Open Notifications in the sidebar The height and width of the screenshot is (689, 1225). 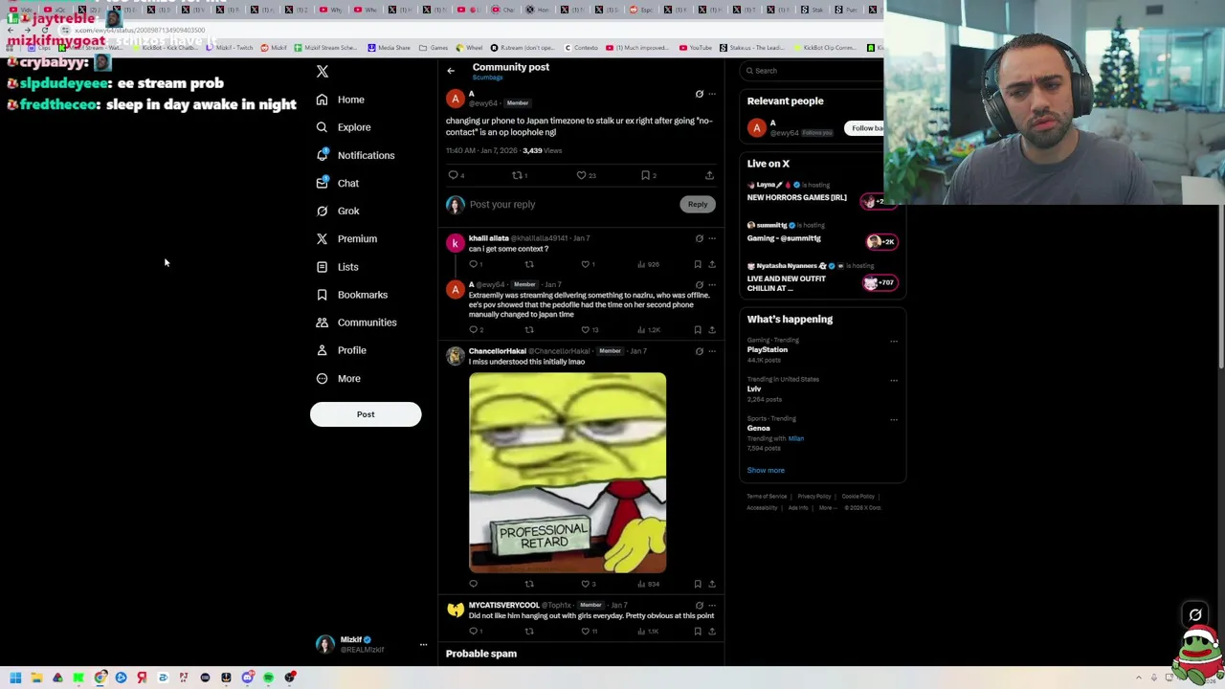click(355, 155)
